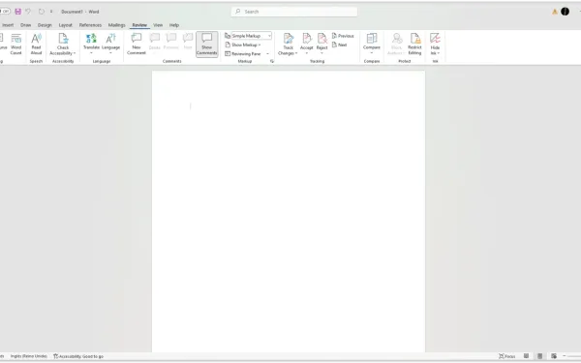The image size is (581, 363).
Task: Open the Customize Quick Access Toolbar arrow
Action: [x=51, y=12]
